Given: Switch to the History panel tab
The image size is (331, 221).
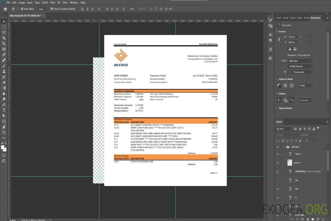Looking at the screenshot, I should pyautogui.click(x=299, y=18).
